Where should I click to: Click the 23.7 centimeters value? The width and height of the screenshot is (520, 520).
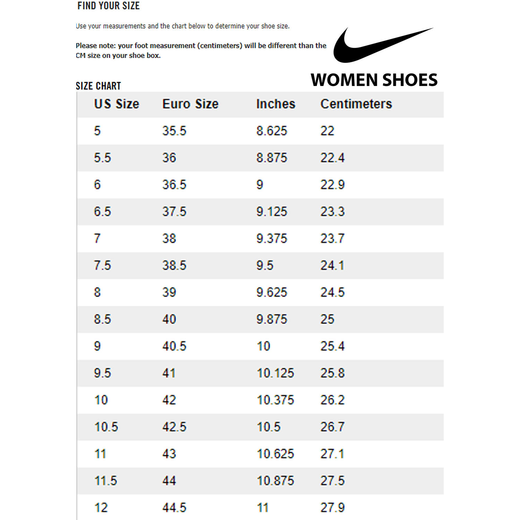(x=332, y=239)
